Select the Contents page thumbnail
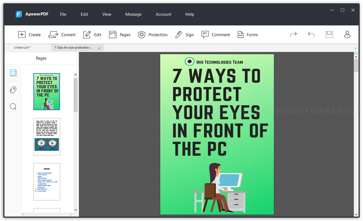 coord(47,181)
